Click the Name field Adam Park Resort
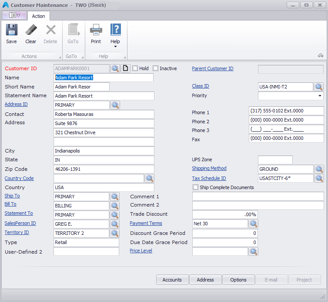 click(104, 78)
